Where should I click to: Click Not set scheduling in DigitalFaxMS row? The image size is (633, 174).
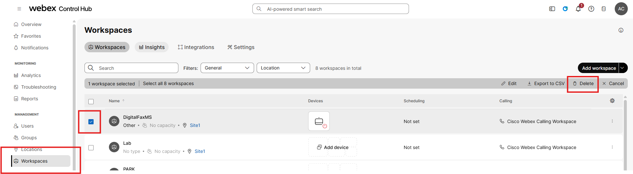pyautogui.click(x=412, y=121)
